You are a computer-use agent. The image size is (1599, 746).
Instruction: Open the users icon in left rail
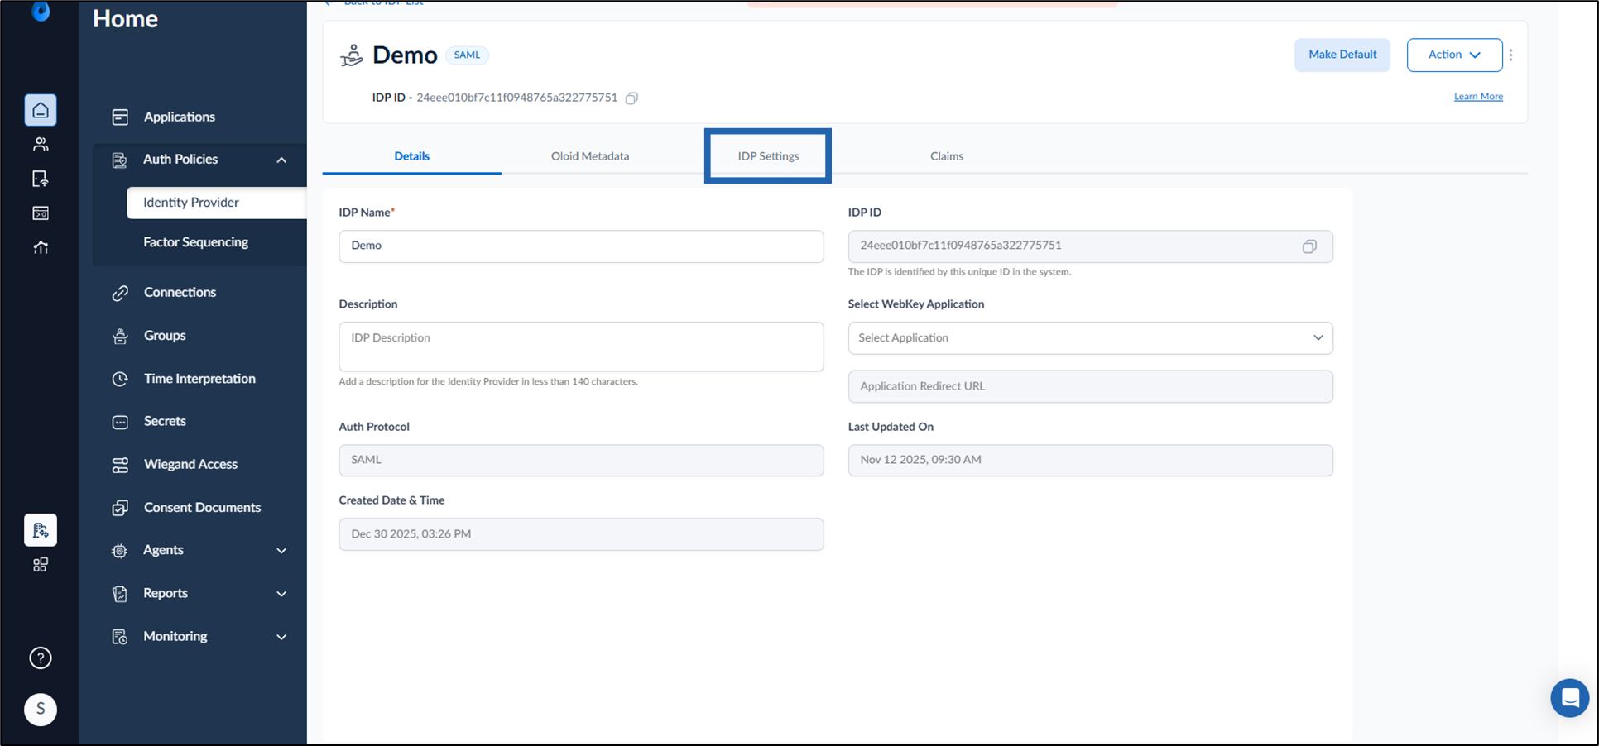pos(41,145)
